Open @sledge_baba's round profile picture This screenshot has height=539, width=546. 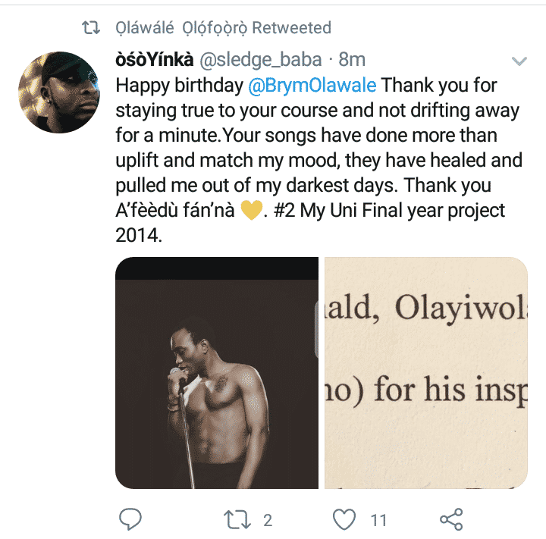point(59,92)
